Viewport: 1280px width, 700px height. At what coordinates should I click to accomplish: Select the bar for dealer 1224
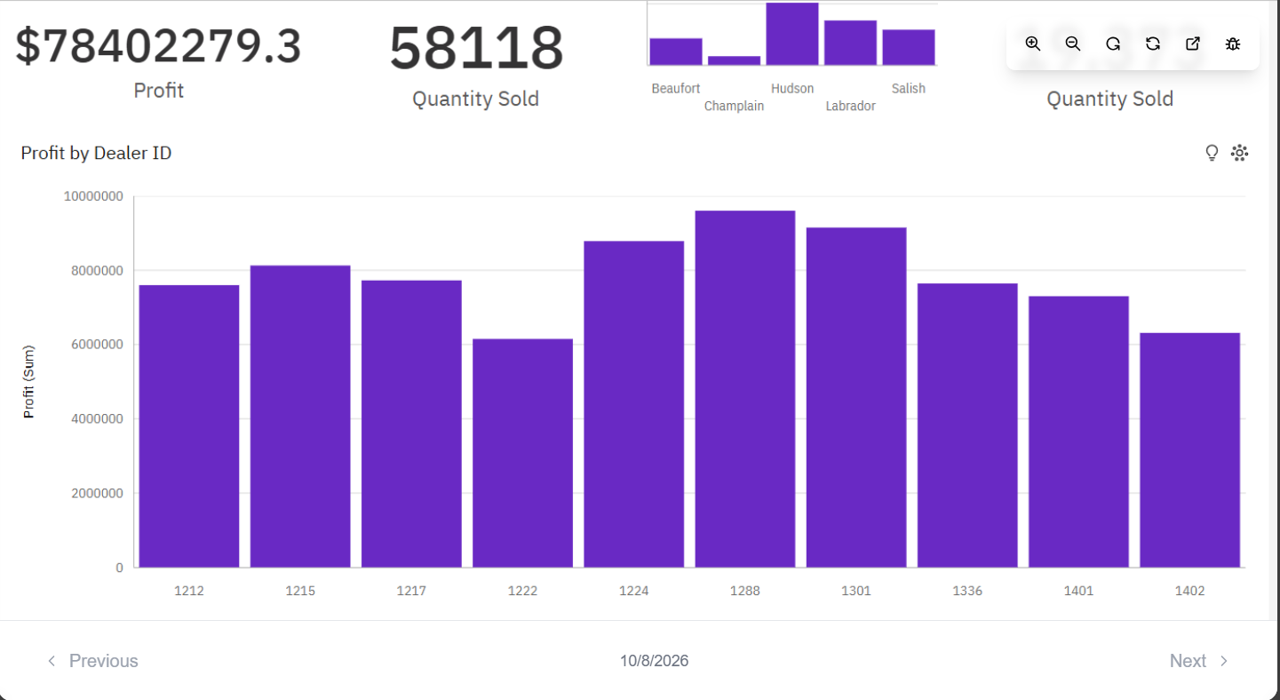tap(634, 404)
